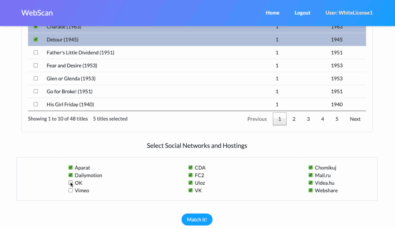The image size is (395, 229).
Task: Uncheck the Dailymotion checkbox
Action: coord(71,175)
